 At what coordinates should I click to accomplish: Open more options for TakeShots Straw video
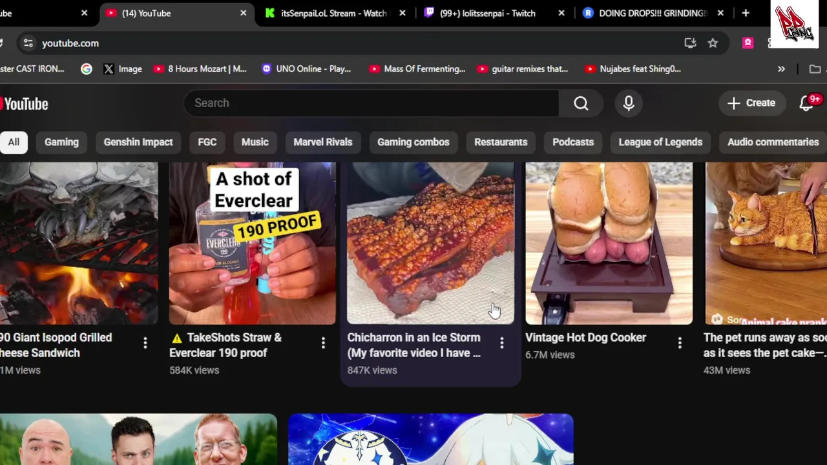pos(323,343)
